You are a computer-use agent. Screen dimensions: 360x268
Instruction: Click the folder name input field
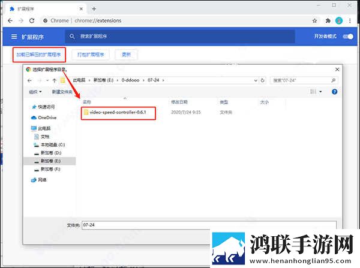tap(209, 225)
